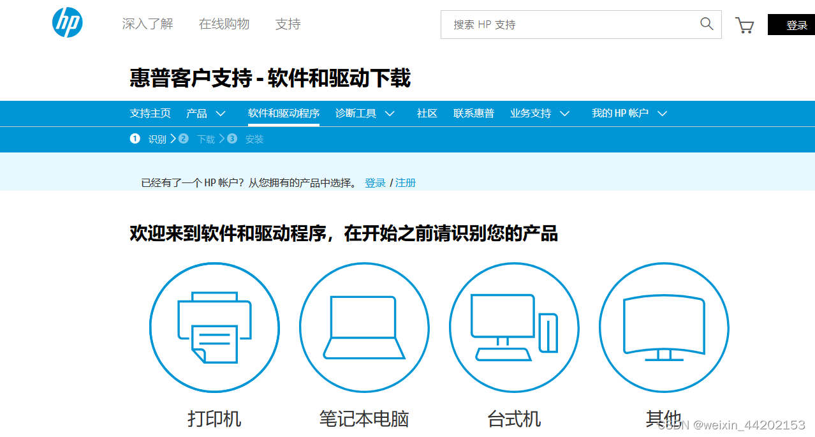Click the 我的 HP 帐户 navigation label
This screenshot has width=815, height=437.
tap(620, 114)
